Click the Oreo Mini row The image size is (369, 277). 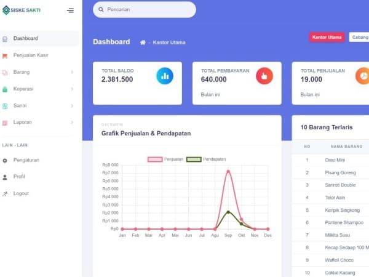coord(330,160)
